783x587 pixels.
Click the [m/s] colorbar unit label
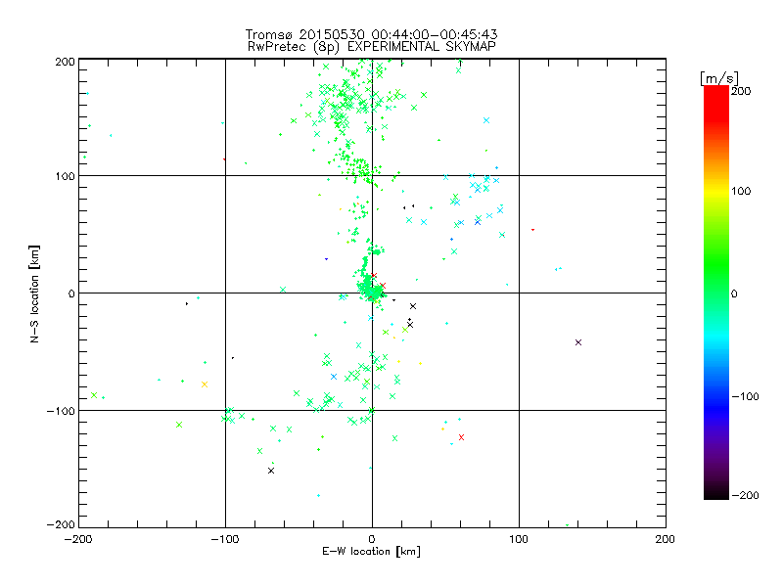click(719, 78)
